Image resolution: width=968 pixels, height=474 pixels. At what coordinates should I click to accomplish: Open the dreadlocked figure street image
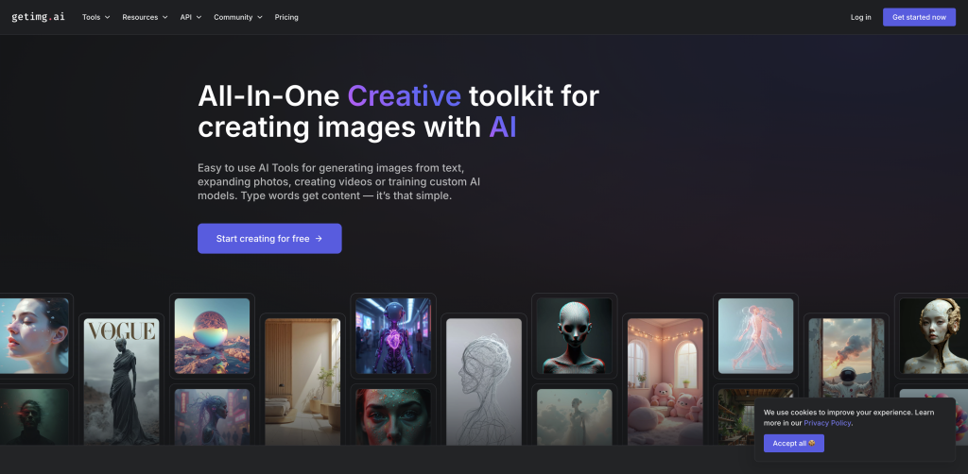(x=212, y=416)
